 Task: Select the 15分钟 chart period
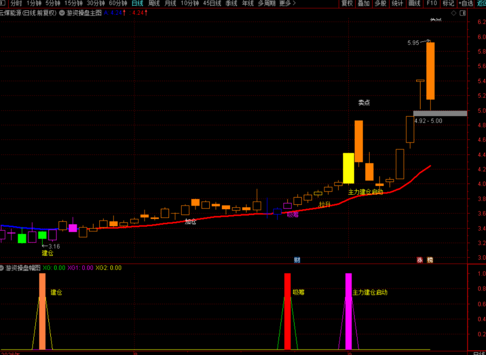pyautogui.click(x=74, y=3)
